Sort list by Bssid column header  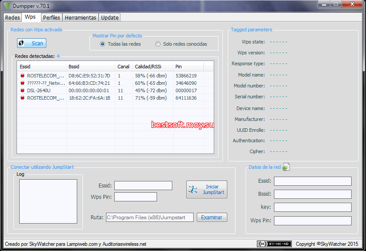(91, 67)
